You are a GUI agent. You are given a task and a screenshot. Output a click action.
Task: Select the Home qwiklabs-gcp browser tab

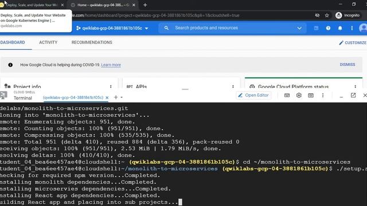coord(103,5)
